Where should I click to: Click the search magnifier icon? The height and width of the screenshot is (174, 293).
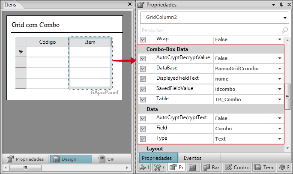[x=284, y=30]
